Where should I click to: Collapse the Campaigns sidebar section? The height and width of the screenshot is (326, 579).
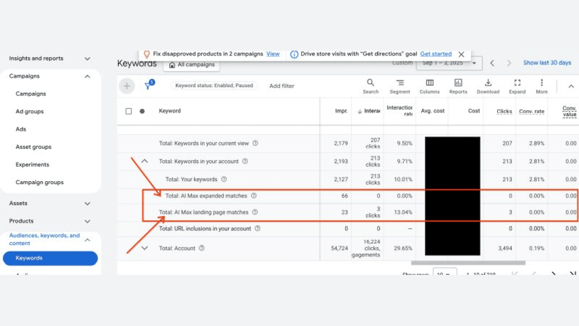click(x=87, y=77)
